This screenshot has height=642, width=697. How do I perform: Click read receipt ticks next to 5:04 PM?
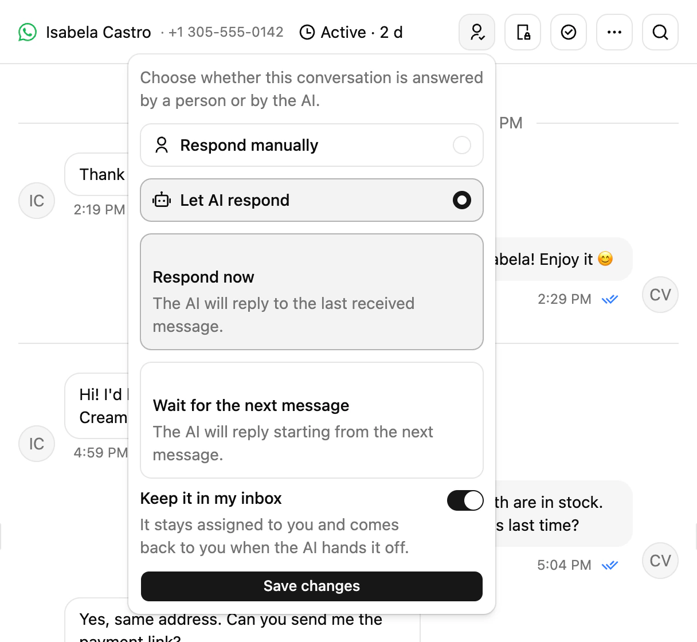[610, 565]
